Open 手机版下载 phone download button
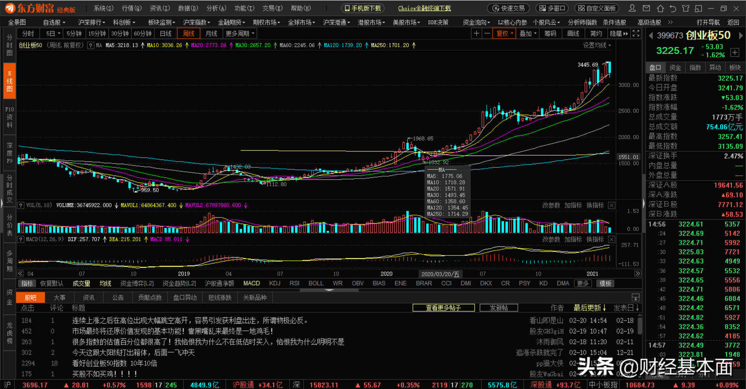This screenshot has width=746, height=389. click(362, 8)
